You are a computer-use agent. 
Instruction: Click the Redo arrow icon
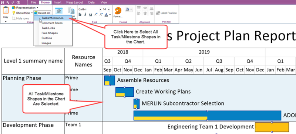coord(13,3)
